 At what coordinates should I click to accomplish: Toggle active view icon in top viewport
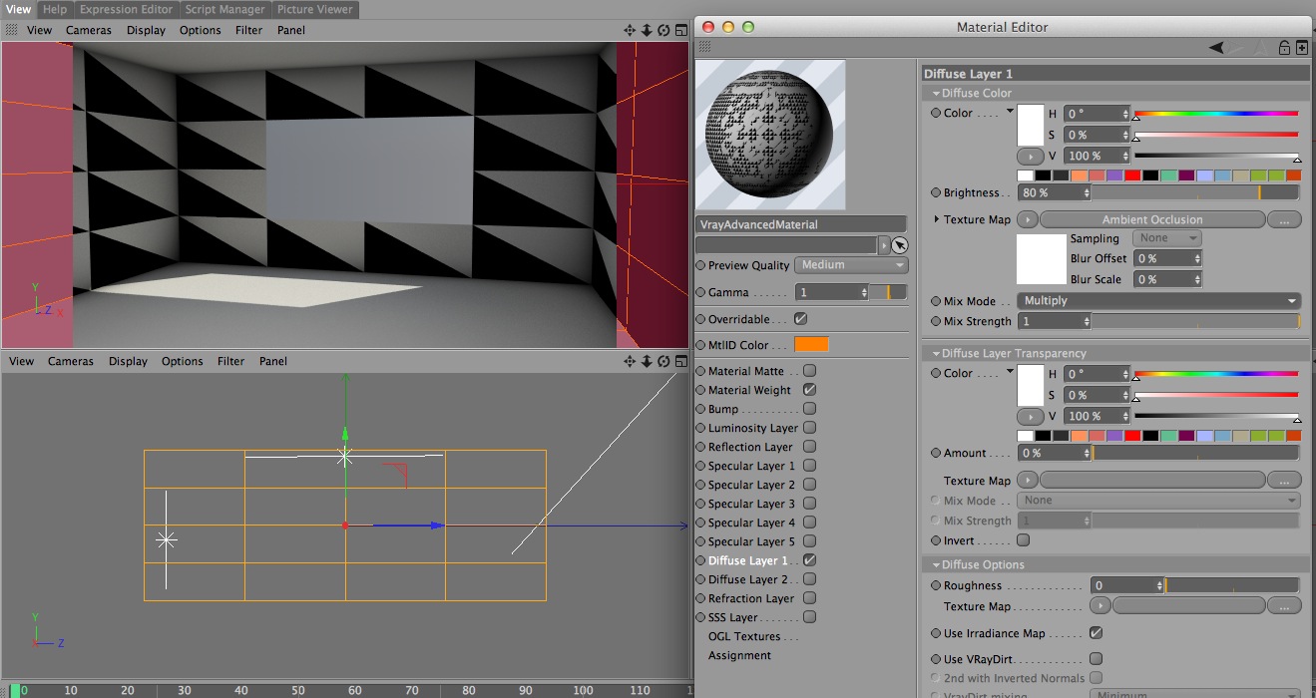tap(680, 30)
